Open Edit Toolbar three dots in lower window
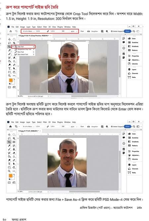This screenshot has width=149, height=221. click(14, 171)
